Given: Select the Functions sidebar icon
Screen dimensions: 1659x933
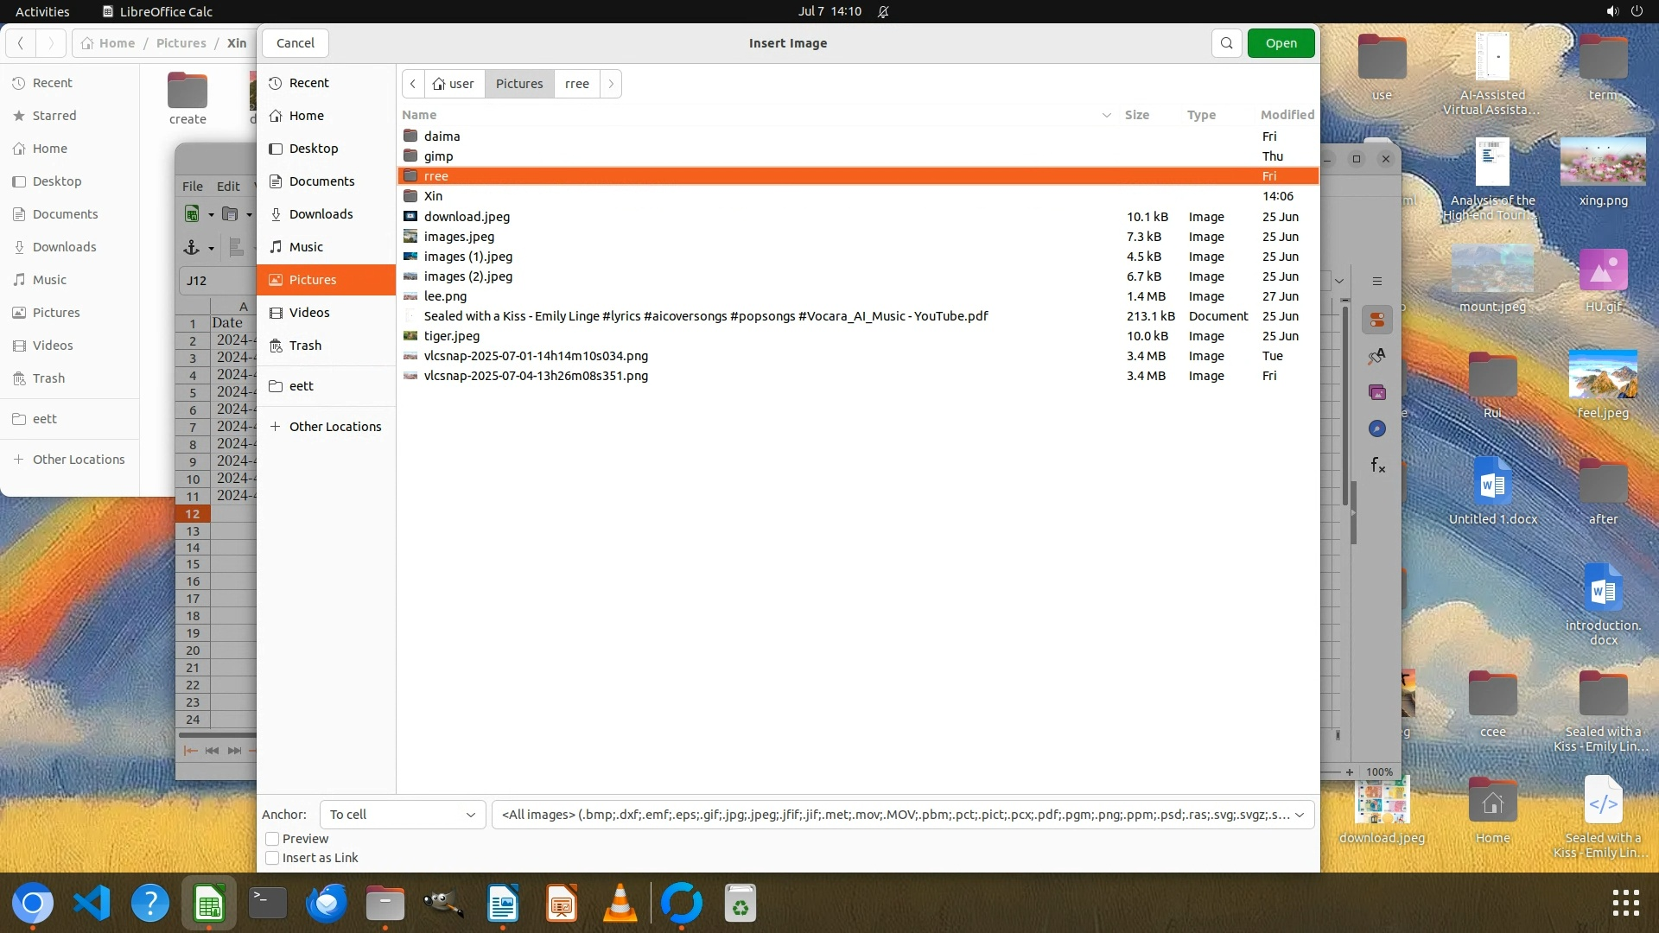Looking at the screenshot, I should click(x=1377, y=466).
